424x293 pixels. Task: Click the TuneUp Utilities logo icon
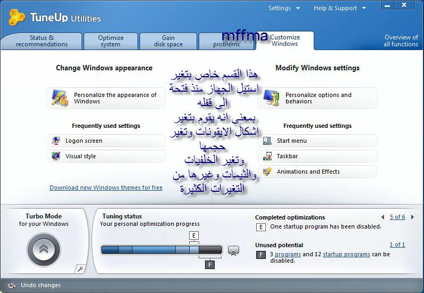17,18
